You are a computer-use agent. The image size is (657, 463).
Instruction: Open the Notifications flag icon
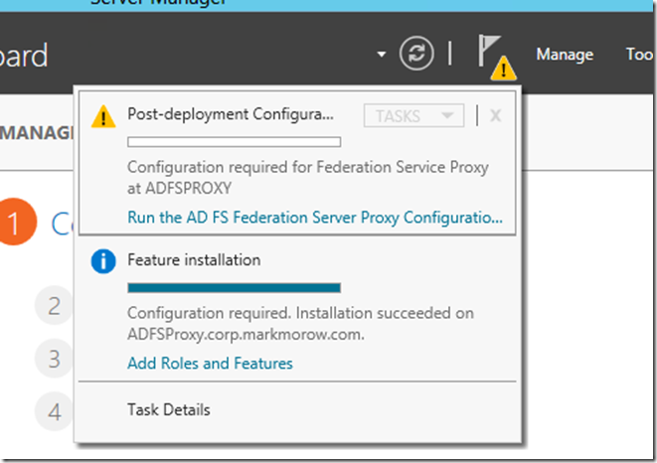492,55
